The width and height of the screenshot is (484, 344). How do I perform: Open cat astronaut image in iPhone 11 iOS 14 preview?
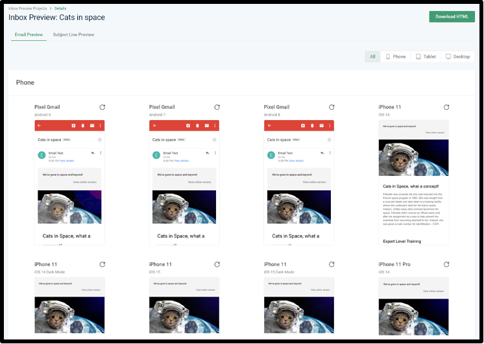[414, 158]
